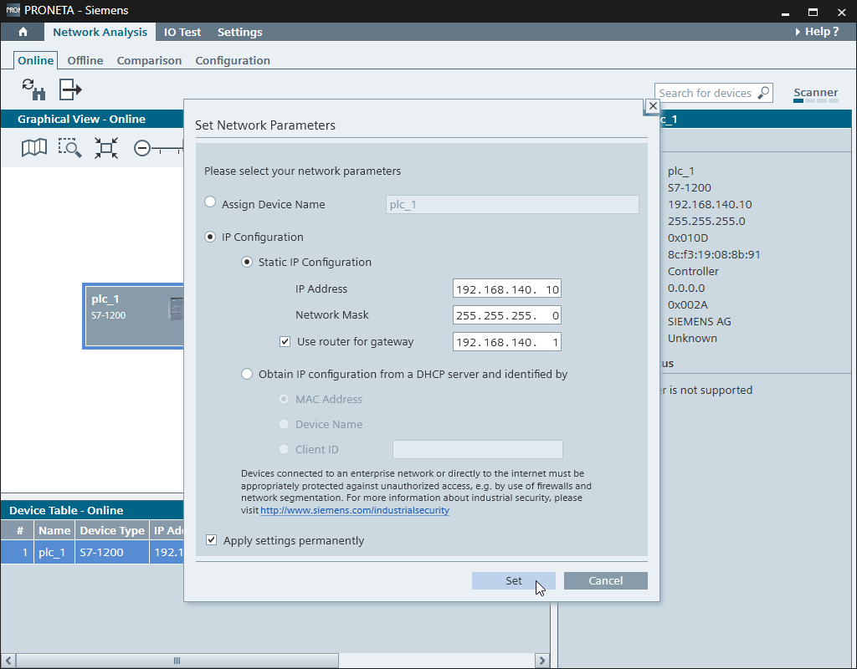857x669 pixels.
Task: Click the fit-view icon in Graphical View toolbar
Action: pyautogui.click(x=106, y=148)
